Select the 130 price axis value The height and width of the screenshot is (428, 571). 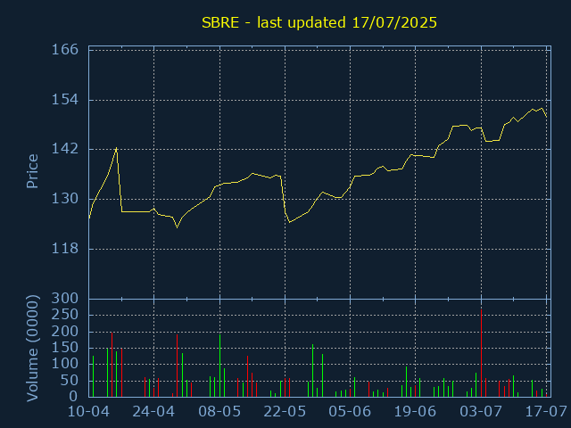click(65, 199)
